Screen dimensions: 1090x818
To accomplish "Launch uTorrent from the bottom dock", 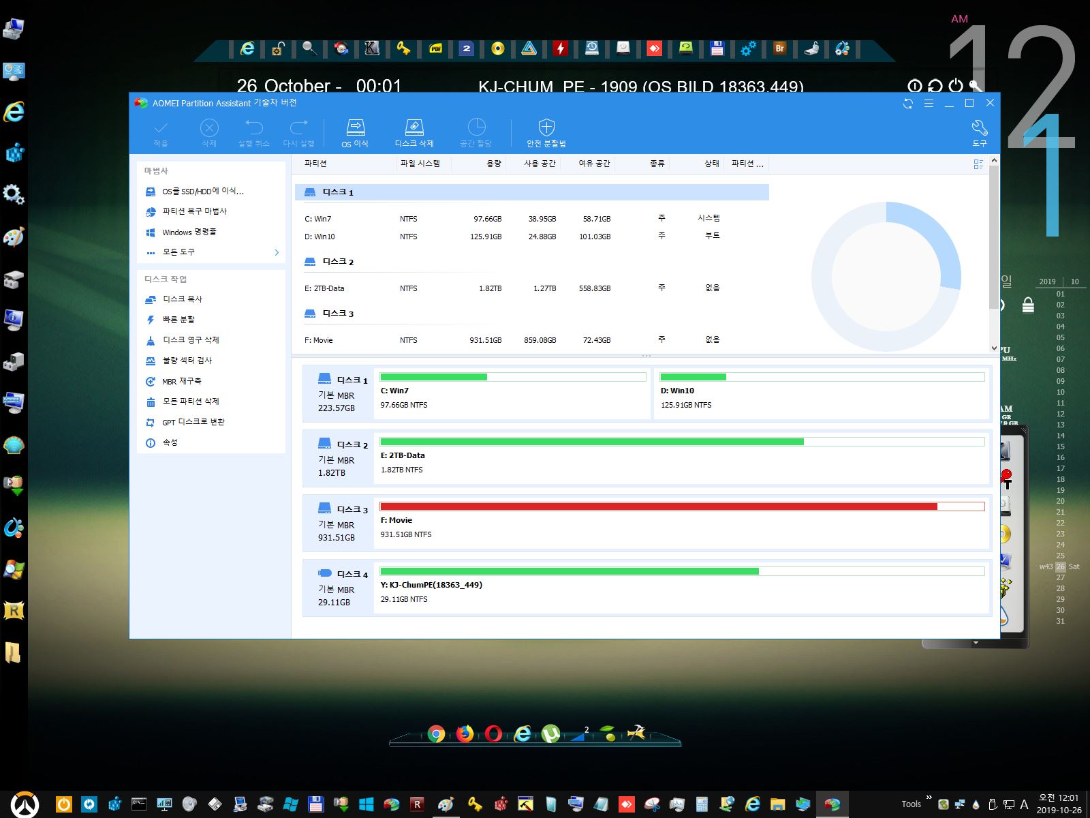I will click(x=550, y=734).
